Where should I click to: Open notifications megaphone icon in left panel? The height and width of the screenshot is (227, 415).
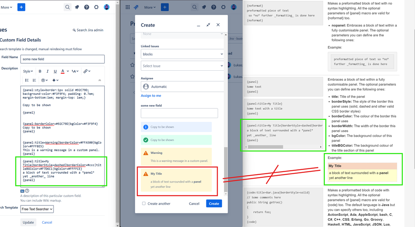tap(77, 7)
